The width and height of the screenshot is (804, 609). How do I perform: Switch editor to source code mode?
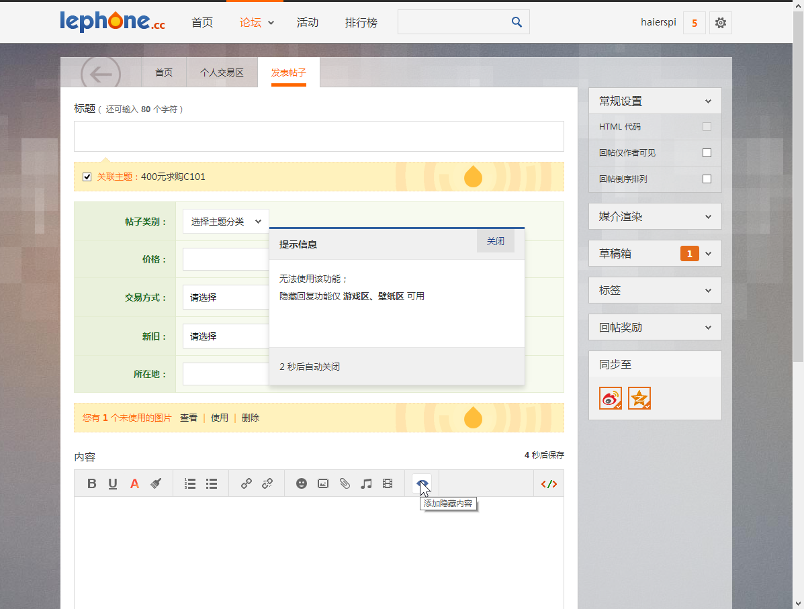tap(549, 483)
